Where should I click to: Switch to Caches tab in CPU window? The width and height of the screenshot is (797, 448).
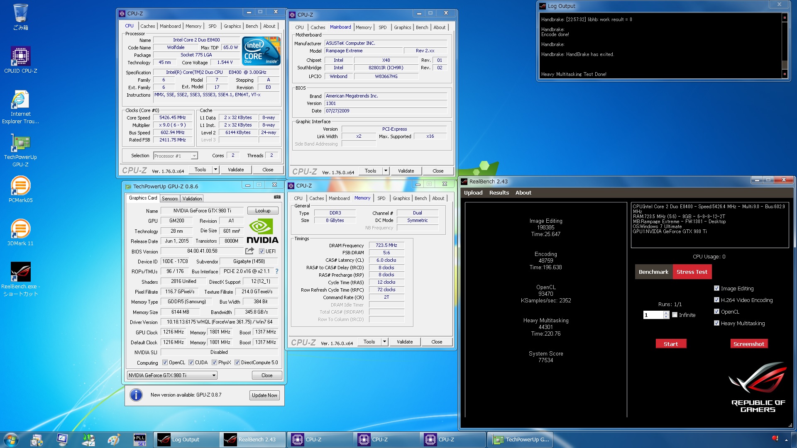tap(147, 26)
